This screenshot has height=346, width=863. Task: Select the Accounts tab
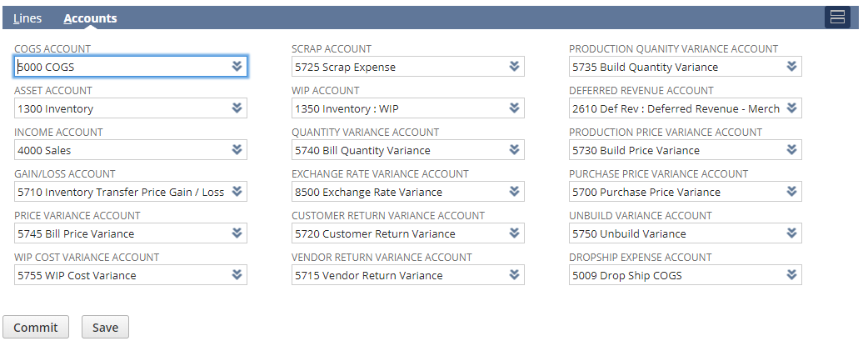90,18
